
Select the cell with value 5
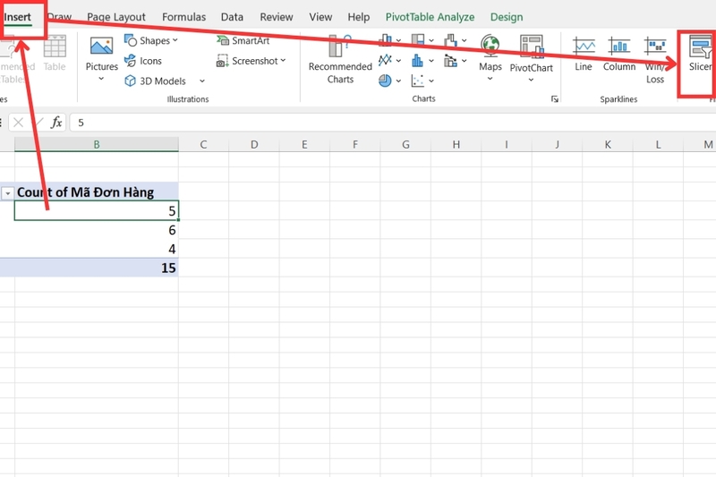(97, 210)
